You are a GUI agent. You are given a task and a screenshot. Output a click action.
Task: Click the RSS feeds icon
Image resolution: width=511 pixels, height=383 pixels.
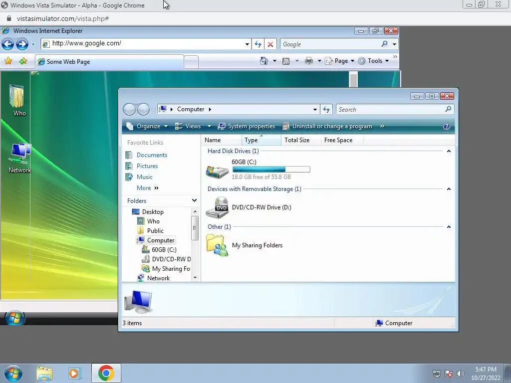286,61
